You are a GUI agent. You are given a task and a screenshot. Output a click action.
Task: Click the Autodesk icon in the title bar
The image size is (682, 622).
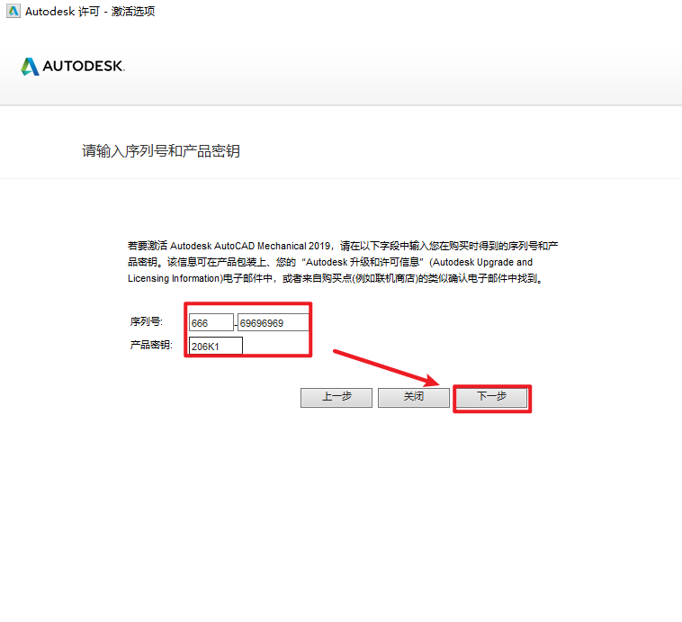(x=12, y=12)
